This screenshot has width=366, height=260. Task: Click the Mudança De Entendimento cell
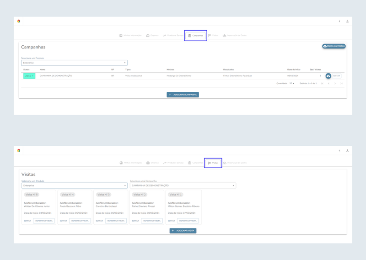[179, 76]
